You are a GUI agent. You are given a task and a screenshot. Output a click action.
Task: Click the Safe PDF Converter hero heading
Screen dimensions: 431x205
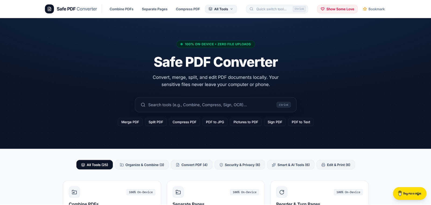216,62
